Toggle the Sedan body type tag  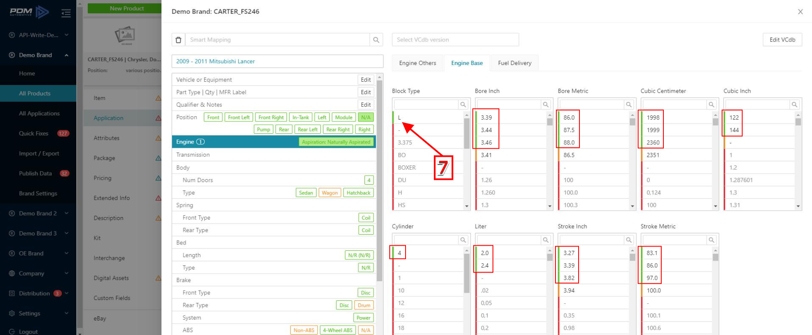(306, 193)
